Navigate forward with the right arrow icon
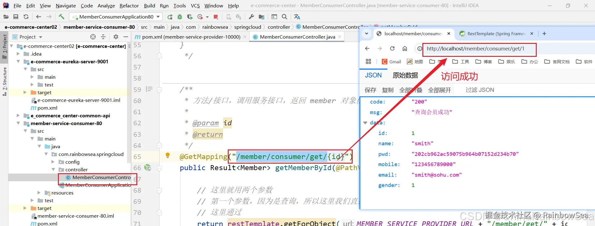 pyautogui.click(x=49, y=17)
